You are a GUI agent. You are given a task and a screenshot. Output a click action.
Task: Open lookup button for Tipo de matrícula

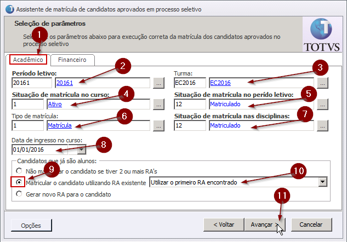click(x=158, y=126)
